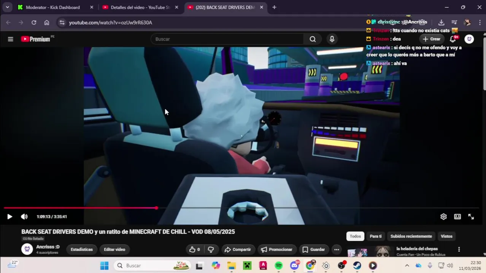Image resolution: width=486 pixels, height=273 pixels.
Task: Open a new browser tab
Action: tap(274, 7)
